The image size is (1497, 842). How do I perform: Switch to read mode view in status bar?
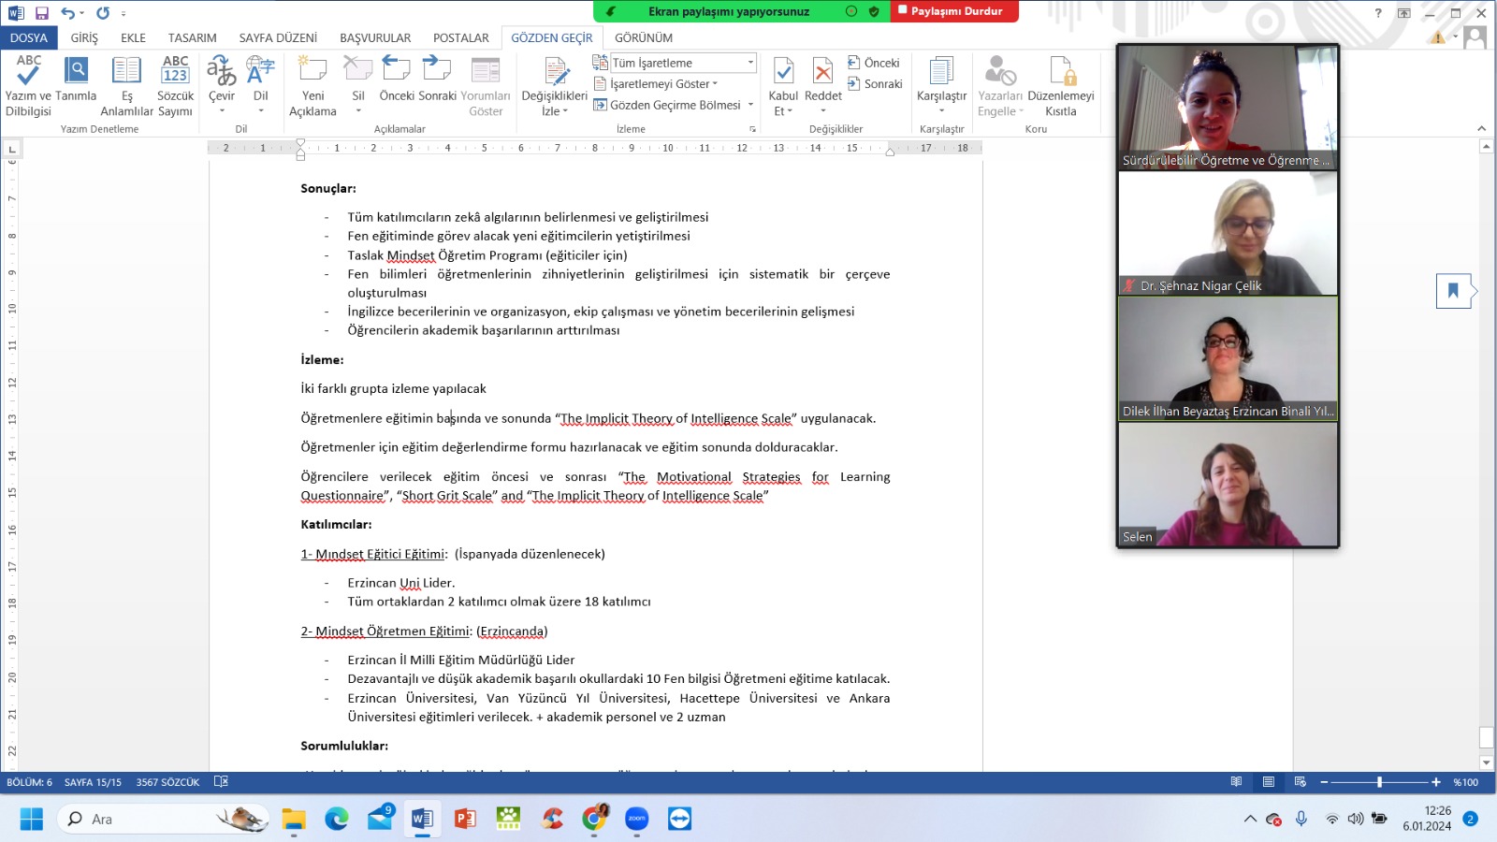coord(1236,782)
